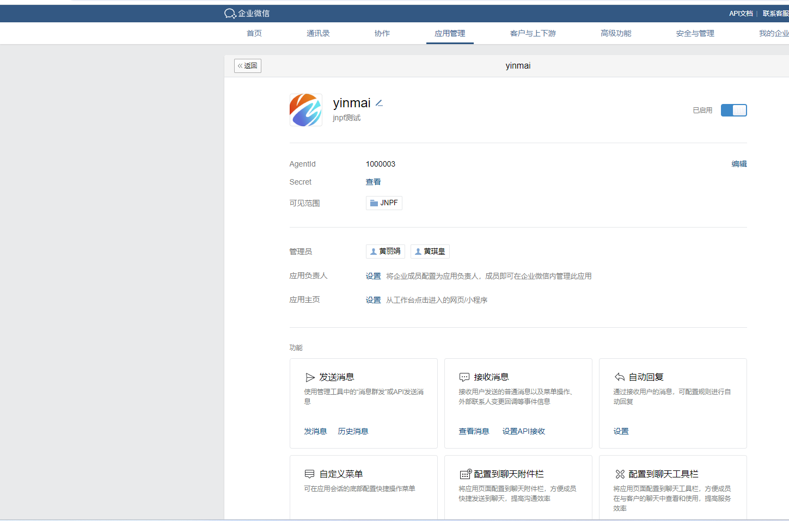Open the 安全与管理 tab
This screenshot has height=521, width=789.
pyautogui.click(x=695, y=34)
